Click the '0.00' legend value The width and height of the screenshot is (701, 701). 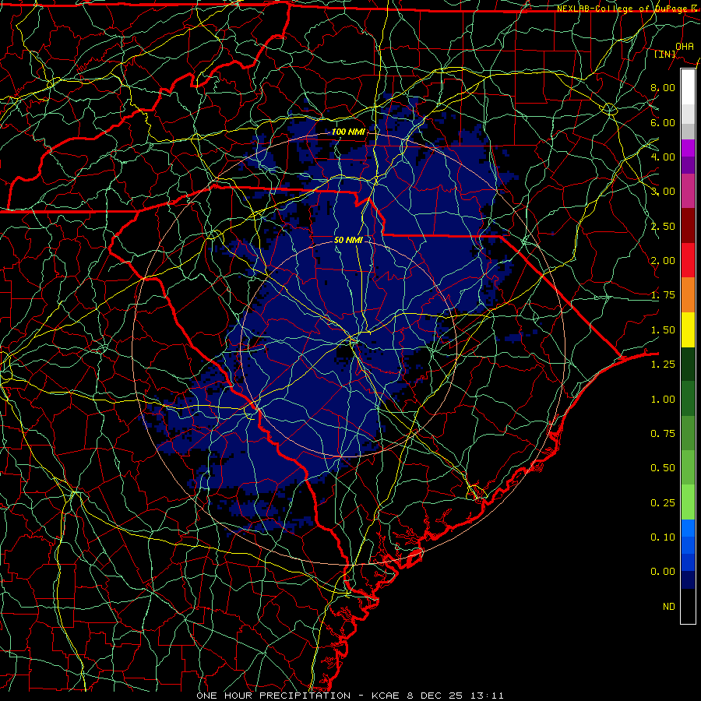click(x=663, y=572)
